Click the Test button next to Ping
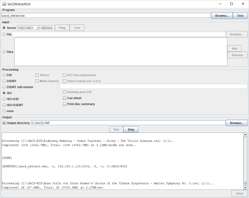Image resolution: width=249 pixels, height=198 pixels. click(77, 28)
